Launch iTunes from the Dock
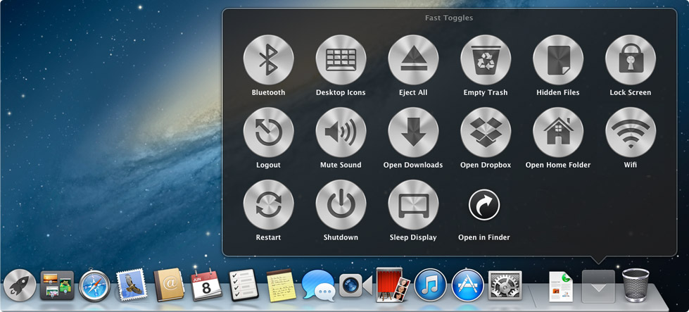Viewport: 689px width, 312px height. point(431,285)
